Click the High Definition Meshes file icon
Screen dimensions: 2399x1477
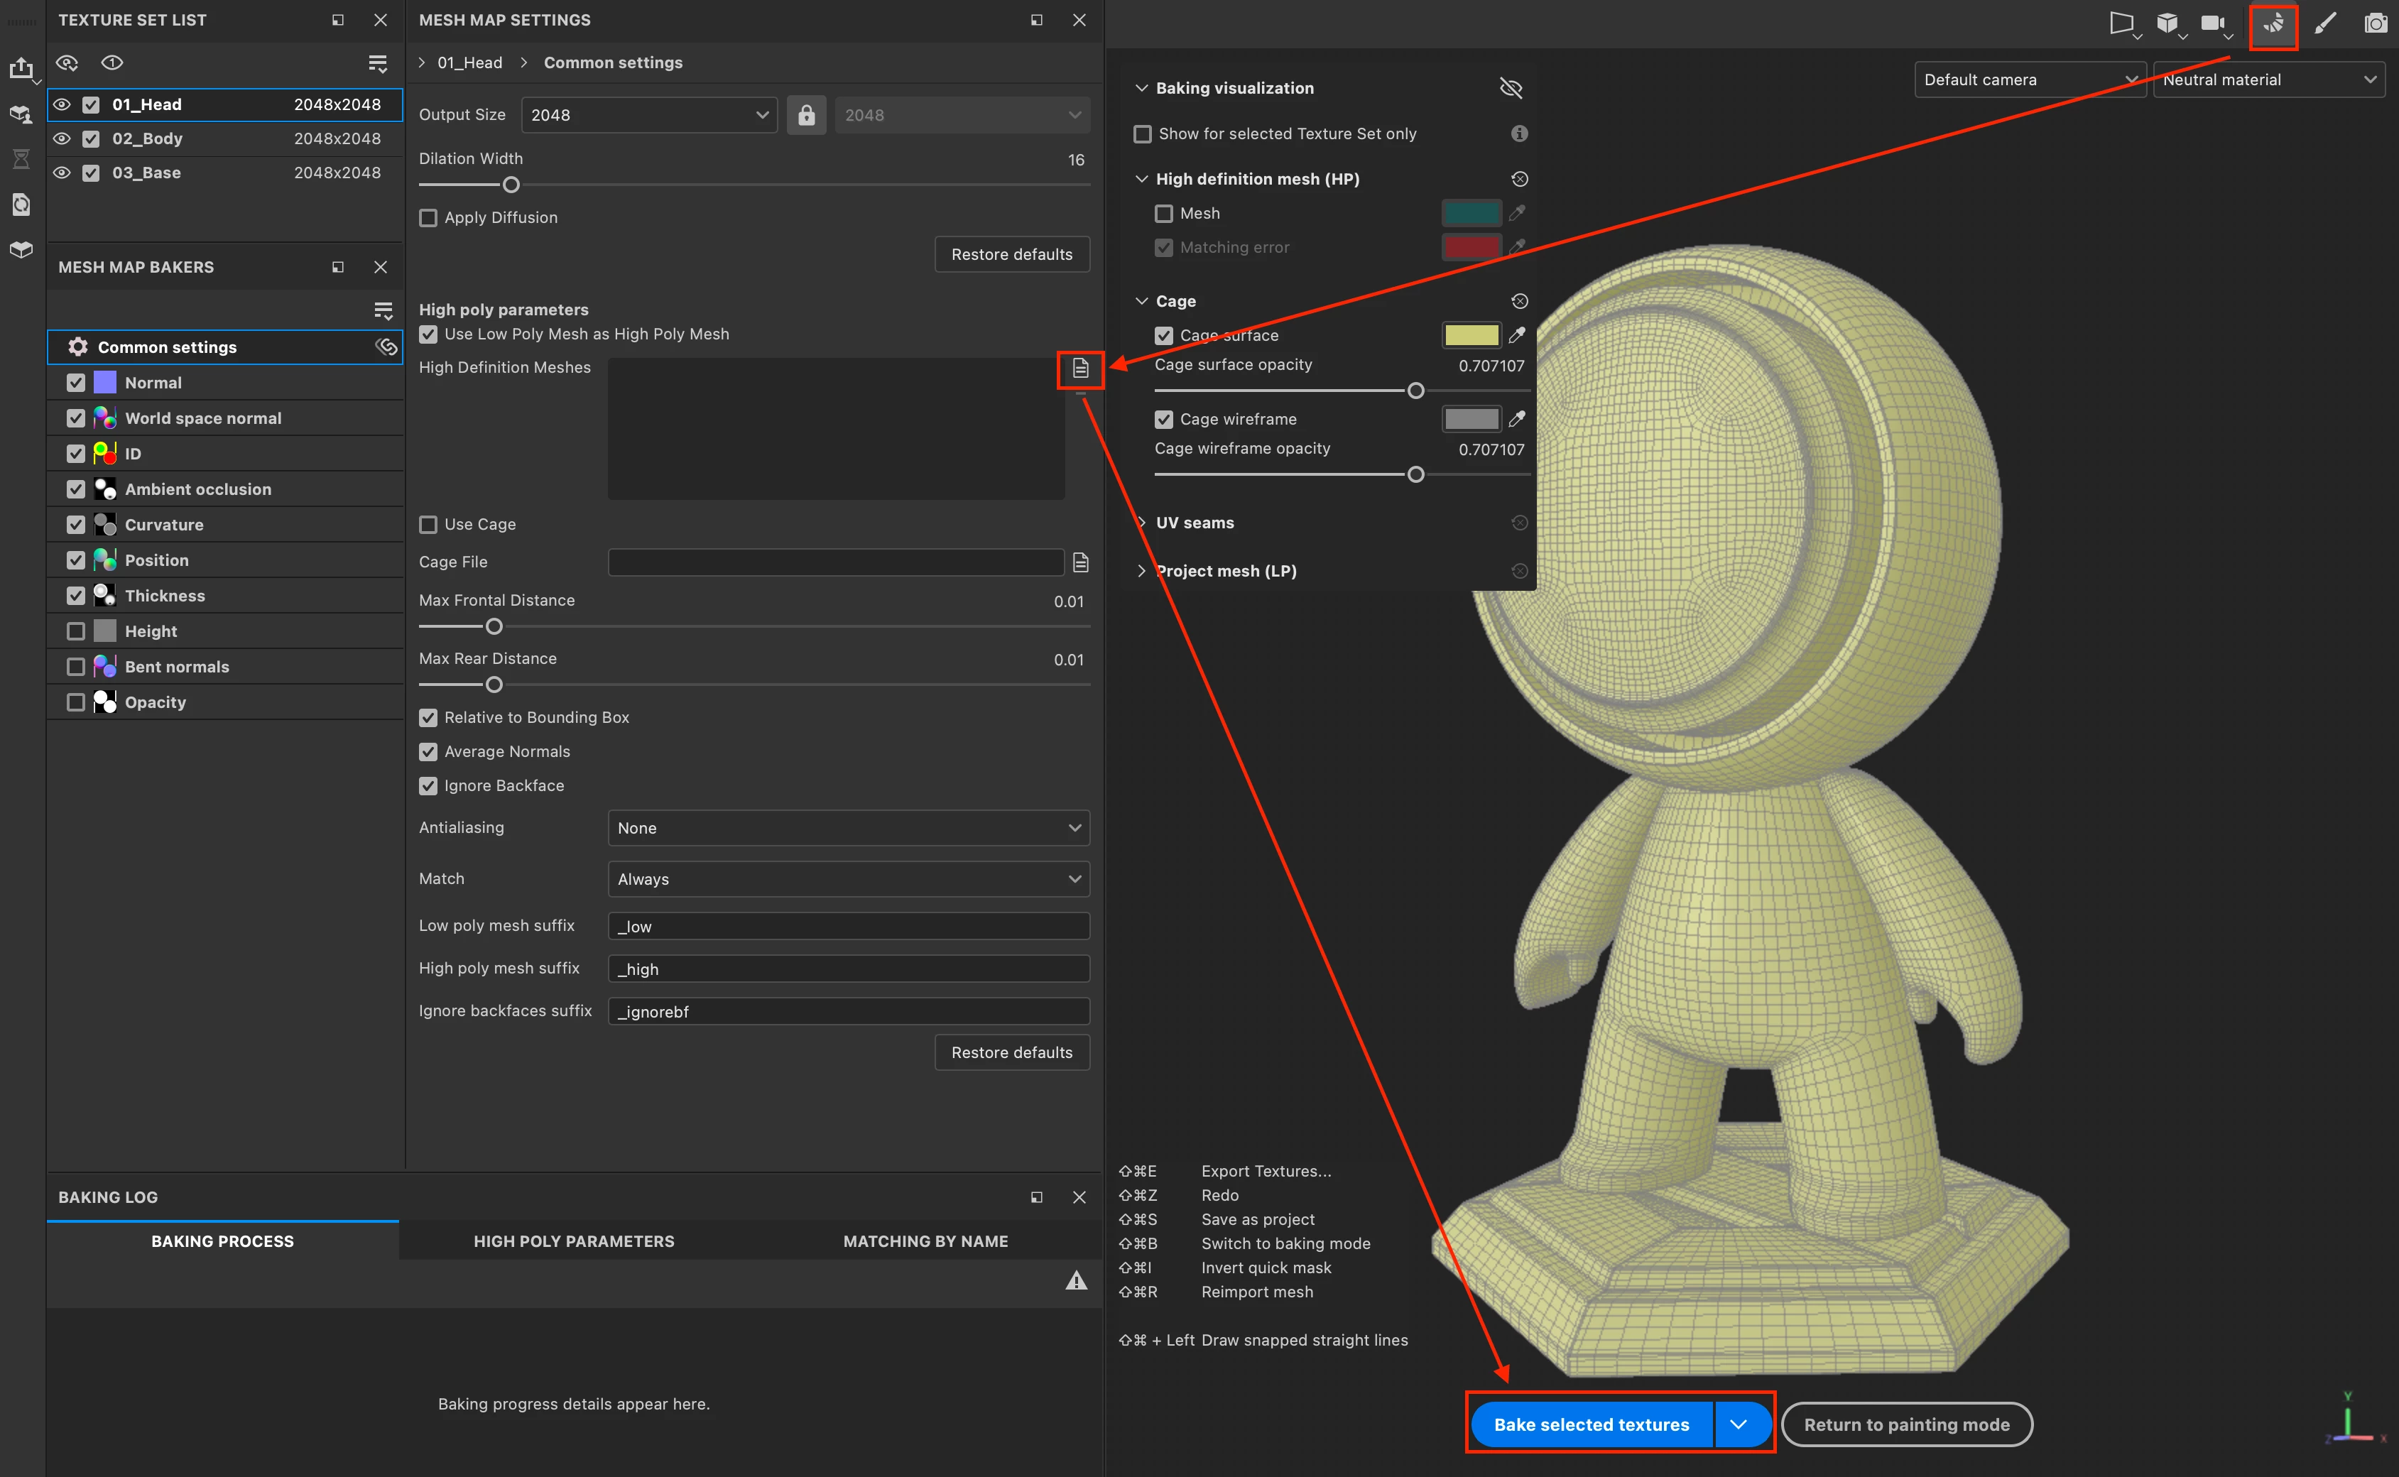point(1080,369)
